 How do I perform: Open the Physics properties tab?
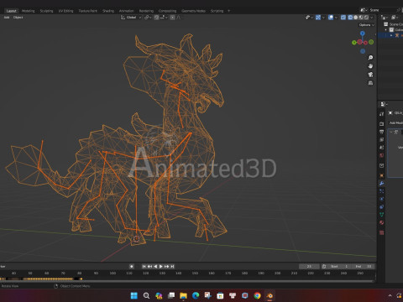pyautogui.click(x=381, y=199)
